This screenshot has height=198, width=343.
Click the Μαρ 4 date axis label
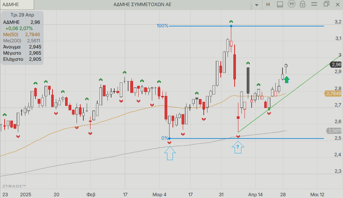(159, 195)
